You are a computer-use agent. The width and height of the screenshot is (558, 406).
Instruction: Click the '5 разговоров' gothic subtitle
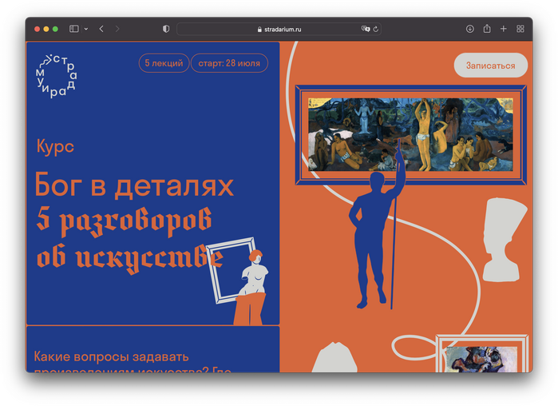pos(124,221)
